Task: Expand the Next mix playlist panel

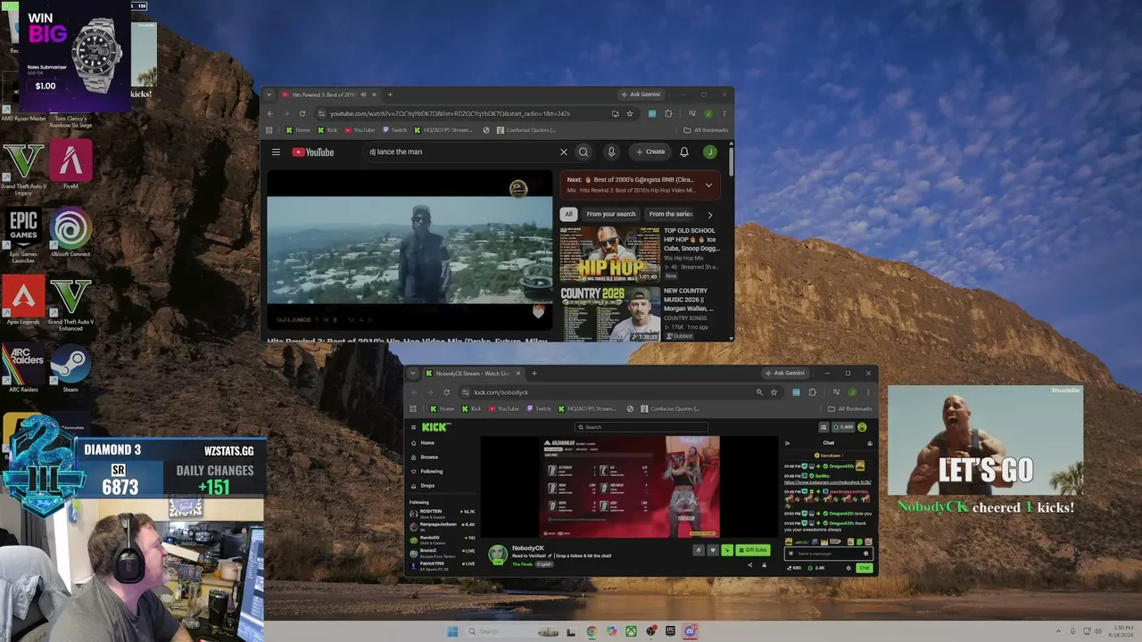Action: pyautogui.click(x=708, y=185)
